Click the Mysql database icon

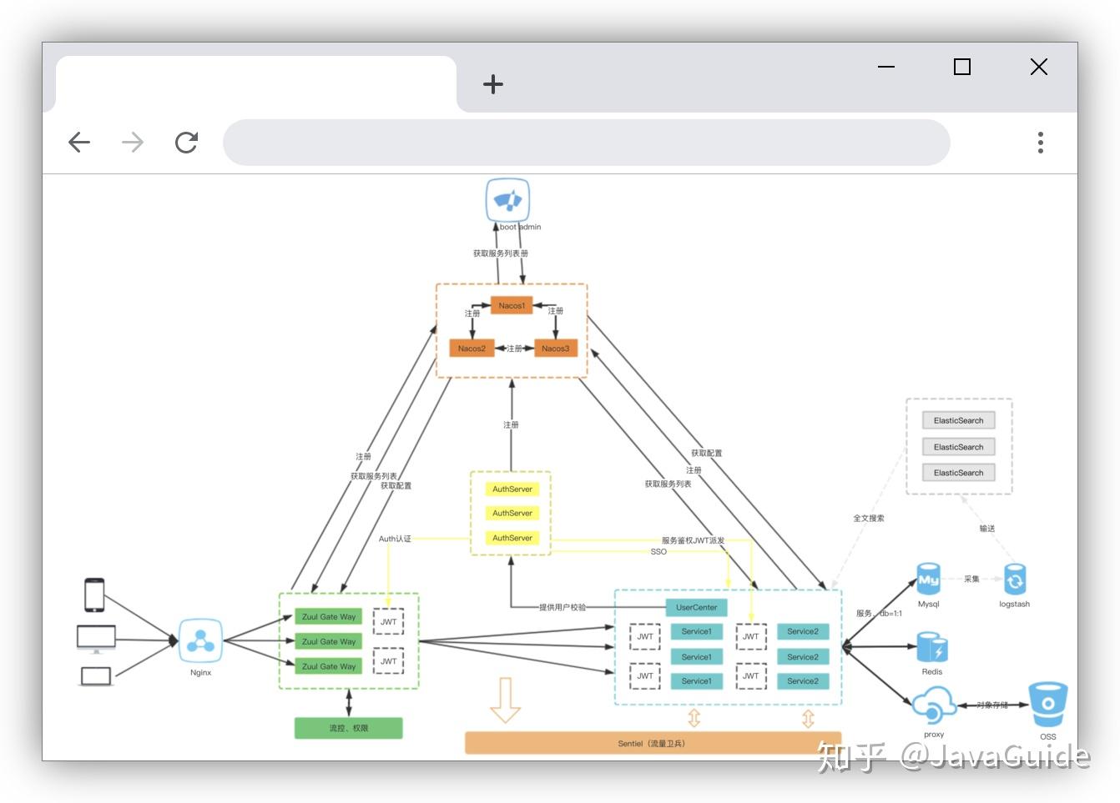click(928, 580)
